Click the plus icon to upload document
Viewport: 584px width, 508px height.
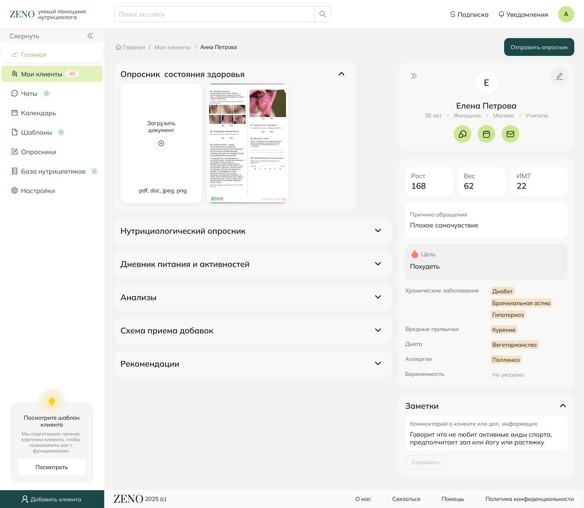pos(161,143)
